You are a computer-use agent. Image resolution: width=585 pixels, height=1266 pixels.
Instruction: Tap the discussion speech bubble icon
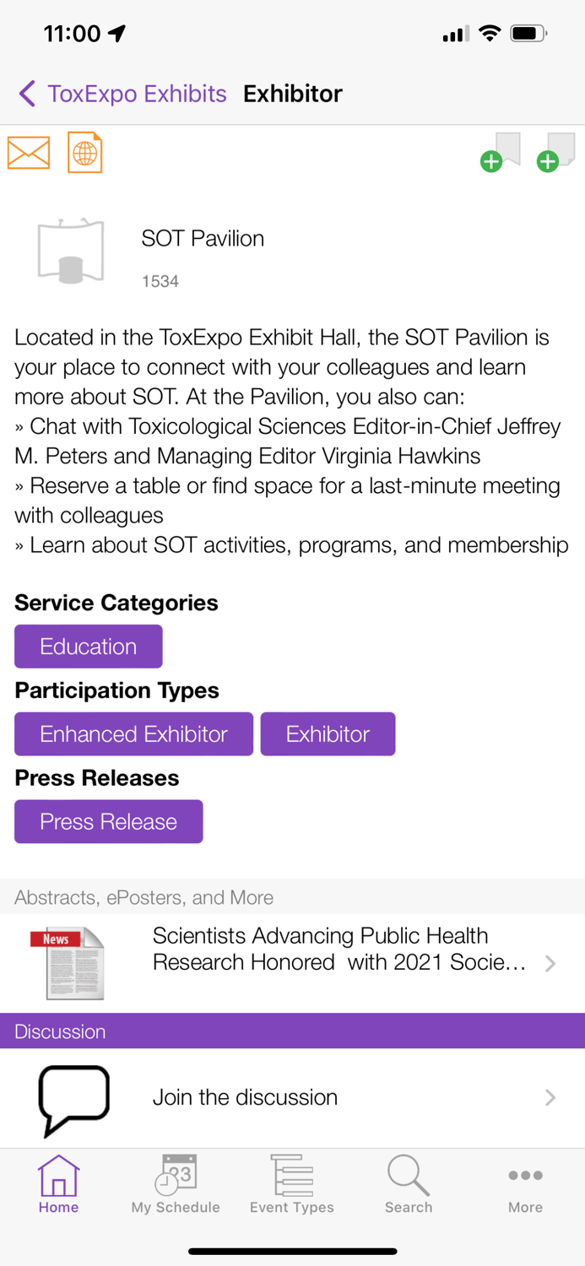pos(74,1098)
